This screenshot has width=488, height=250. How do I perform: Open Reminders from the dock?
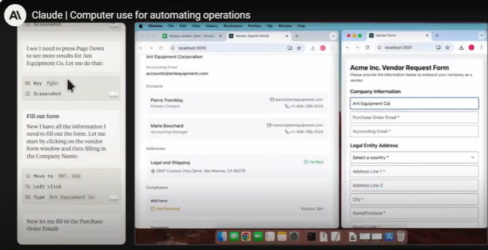(x=270, y=237)
